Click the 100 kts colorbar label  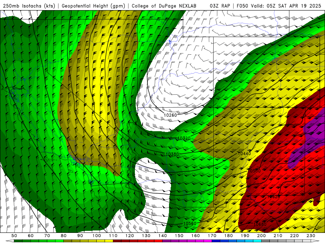click(97, 236)
